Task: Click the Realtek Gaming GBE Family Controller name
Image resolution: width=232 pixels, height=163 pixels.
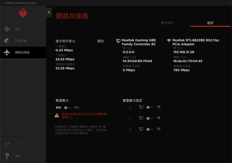Action: [x=139, y=42]
